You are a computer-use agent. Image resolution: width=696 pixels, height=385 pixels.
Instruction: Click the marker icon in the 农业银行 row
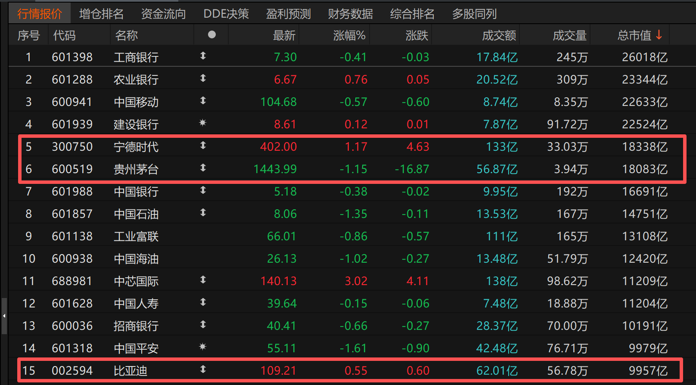point(203,78)
